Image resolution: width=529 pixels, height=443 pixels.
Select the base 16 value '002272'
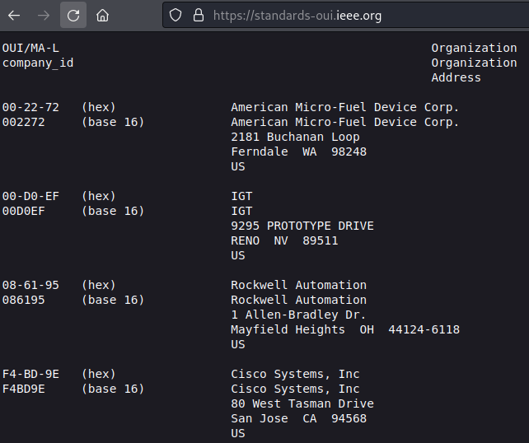24,123
